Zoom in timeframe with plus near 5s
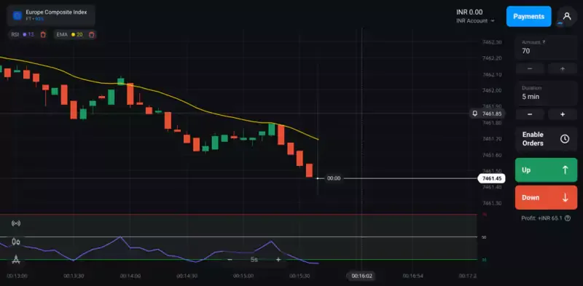 point(278,260)
